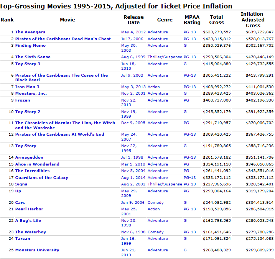Open the Dec 9, 2005 release date
This screenshot has width=275, height=259.
(x=133, y=123)
